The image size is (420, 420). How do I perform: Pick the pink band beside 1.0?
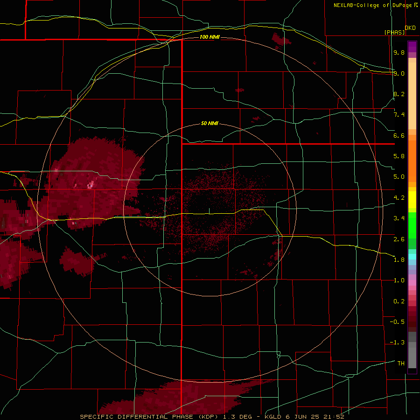point(412,283)
